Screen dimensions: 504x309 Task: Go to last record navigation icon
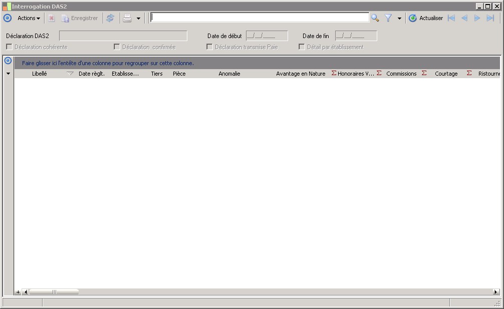pyautogui.click(x=490, y=18)
